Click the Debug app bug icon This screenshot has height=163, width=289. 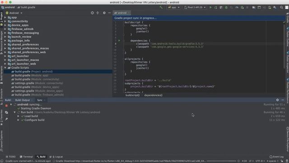tap(226, 7)
